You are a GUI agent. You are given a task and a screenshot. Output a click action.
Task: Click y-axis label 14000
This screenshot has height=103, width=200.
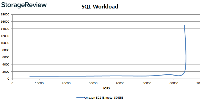pyautogui.click(x=5, y=29)
